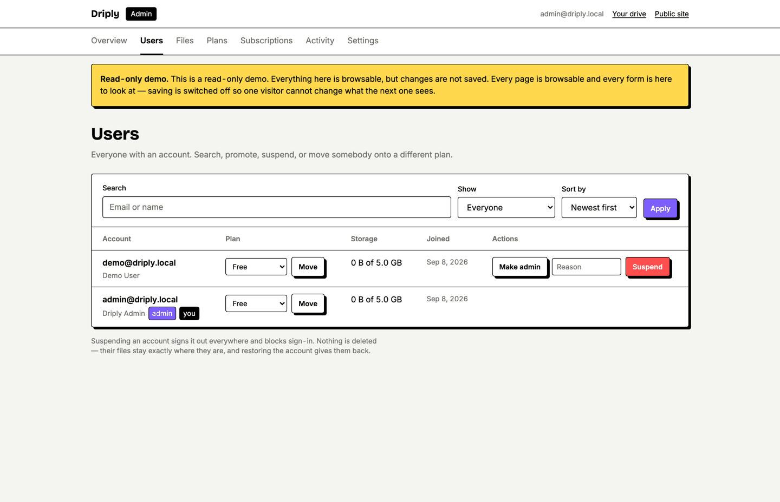Image resolution: width=780 pixels, height=502 pixels.
Task: Click Move for admin@driply.local
Action: 308,303
